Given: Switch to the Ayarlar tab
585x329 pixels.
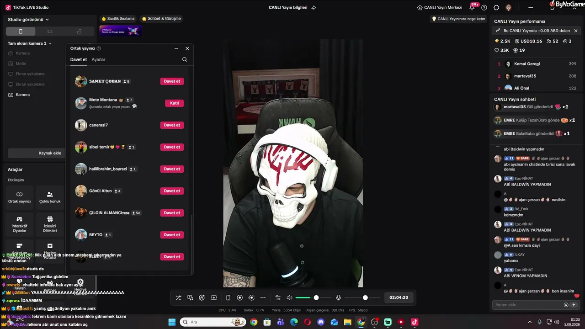Looking at the screenshot, I should pyautogui.click(x=98, y=59).
